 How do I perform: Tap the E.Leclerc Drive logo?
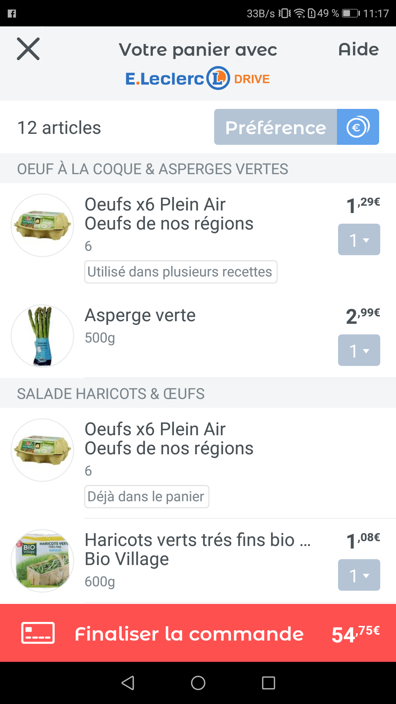coord(198,78)
